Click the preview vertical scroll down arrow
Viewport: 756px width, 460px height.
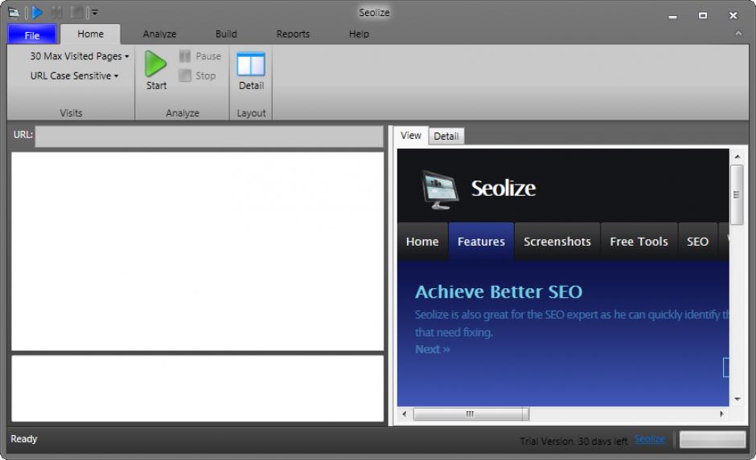pyautogui.click(x=738, y=399)
